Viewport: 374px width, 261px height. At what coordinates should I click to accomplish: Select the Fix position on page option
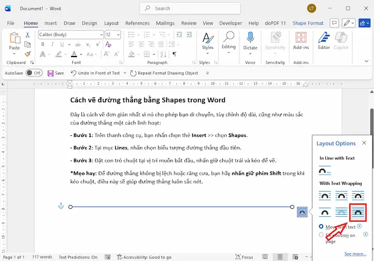pyautogui.click(x=321, y=234)
